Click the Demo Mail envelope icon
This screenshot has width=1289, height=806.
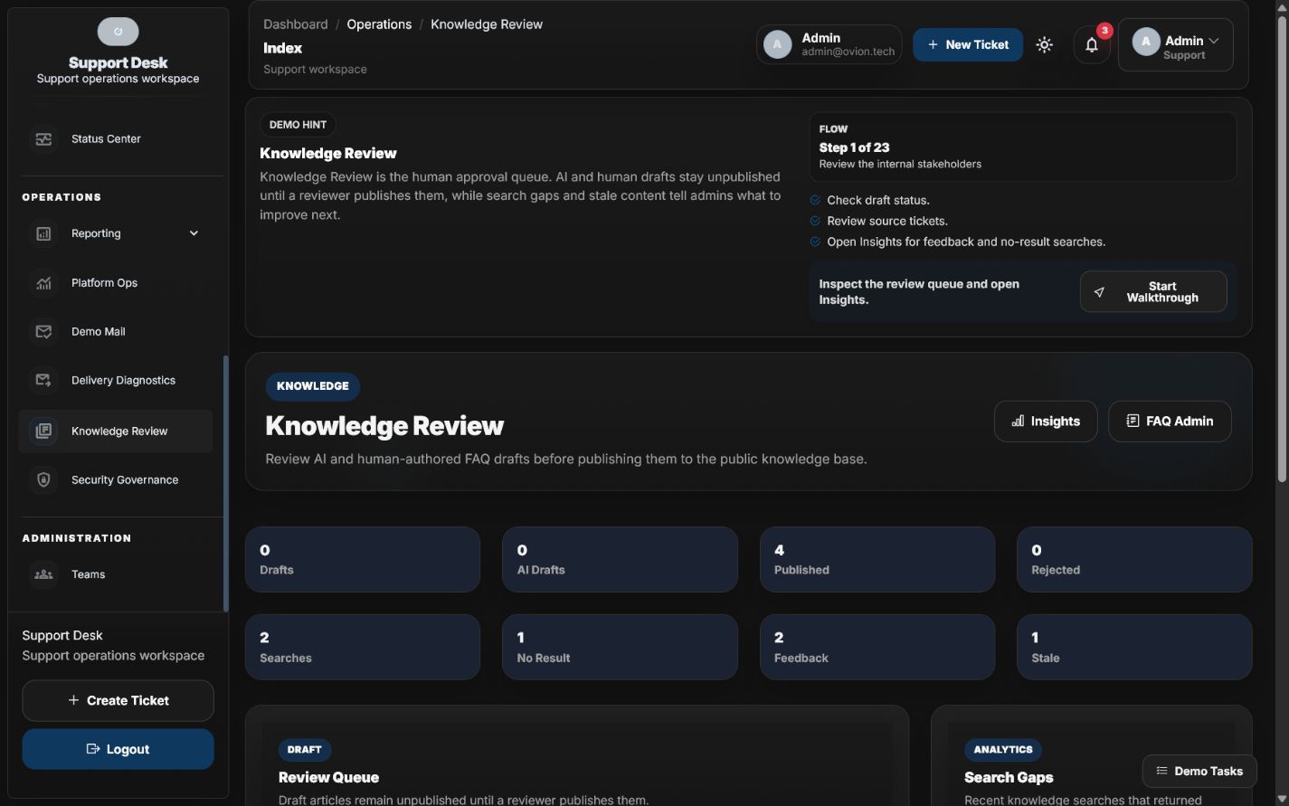pyautogui.click(x=43, y=332)
